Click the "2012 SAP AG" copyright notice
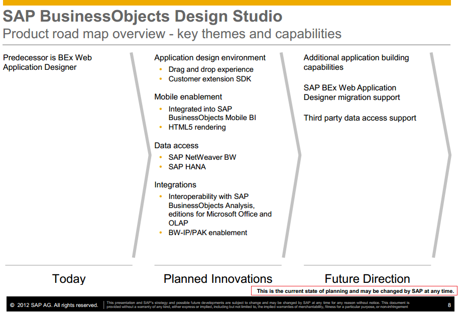The image size is (462, 315). [54, 305]
